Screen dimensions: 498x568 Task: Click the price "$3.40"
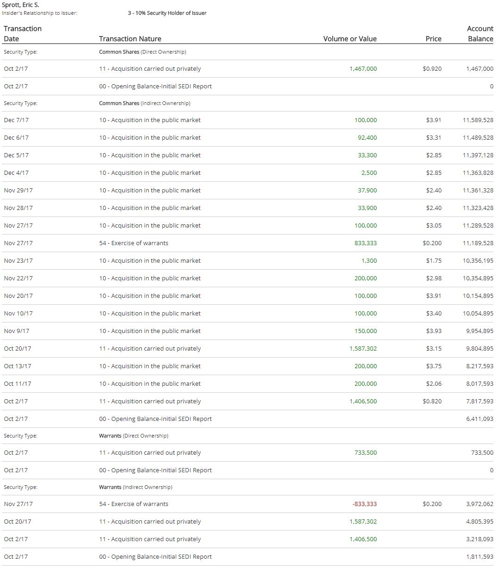pyautogui.click(x=434, y=314)
